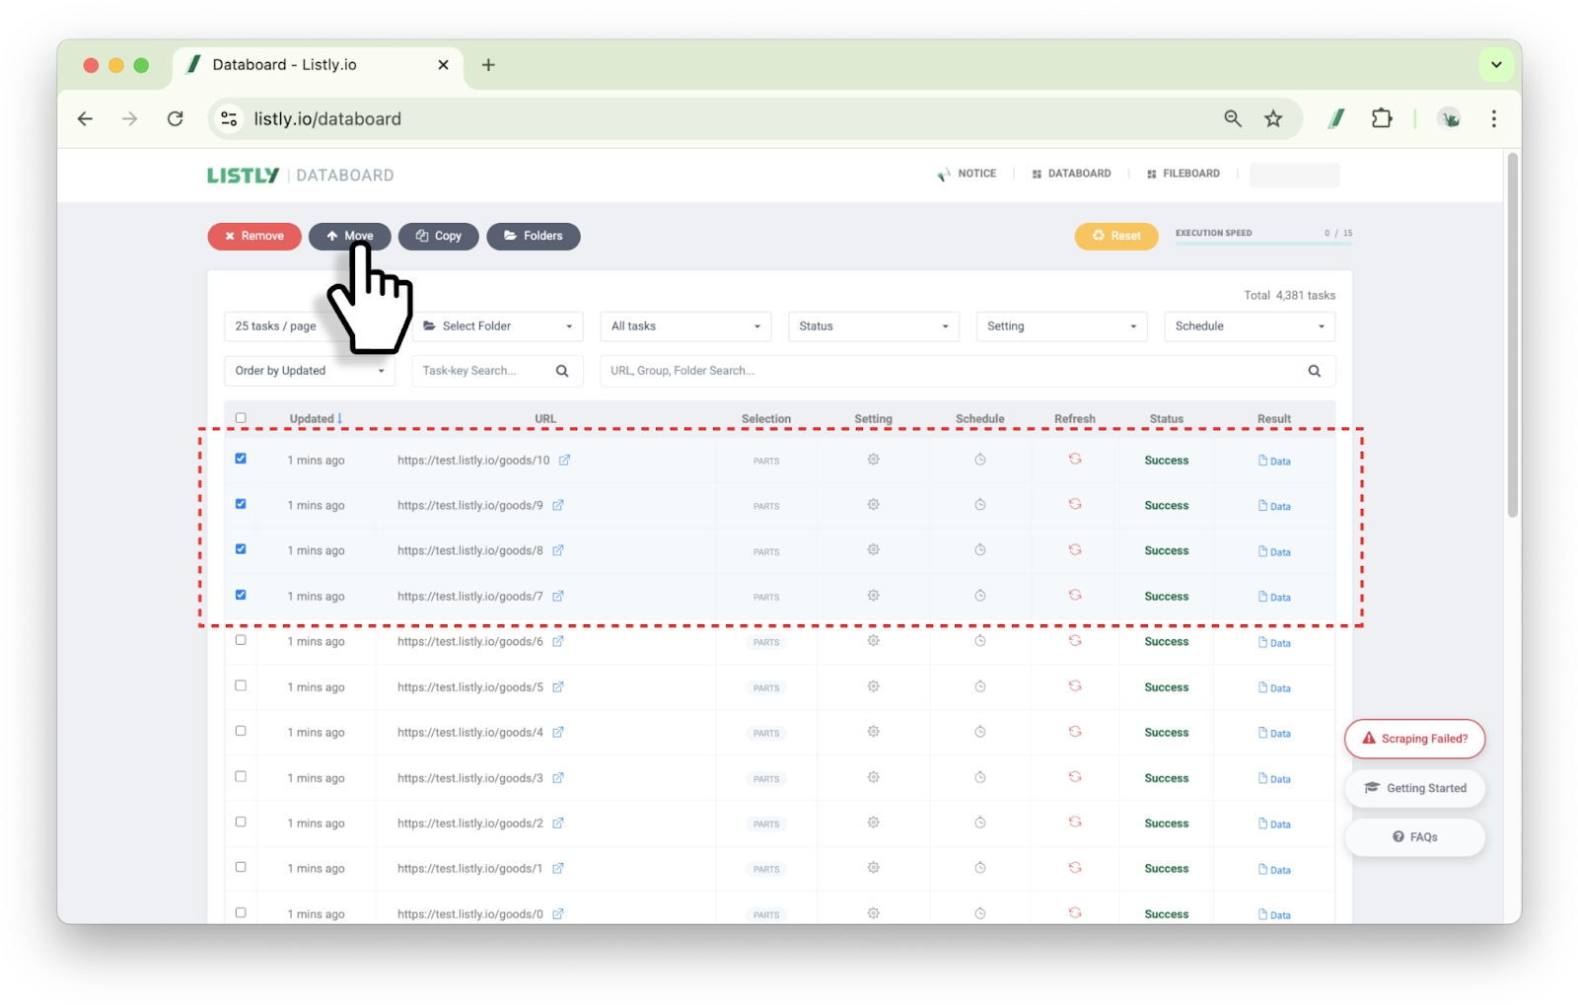This screenshot has width=1578, height=1005.
Task: Click the Listly extension icon in toolbar
Action: pyautogui.click(x=1336, y=118)
